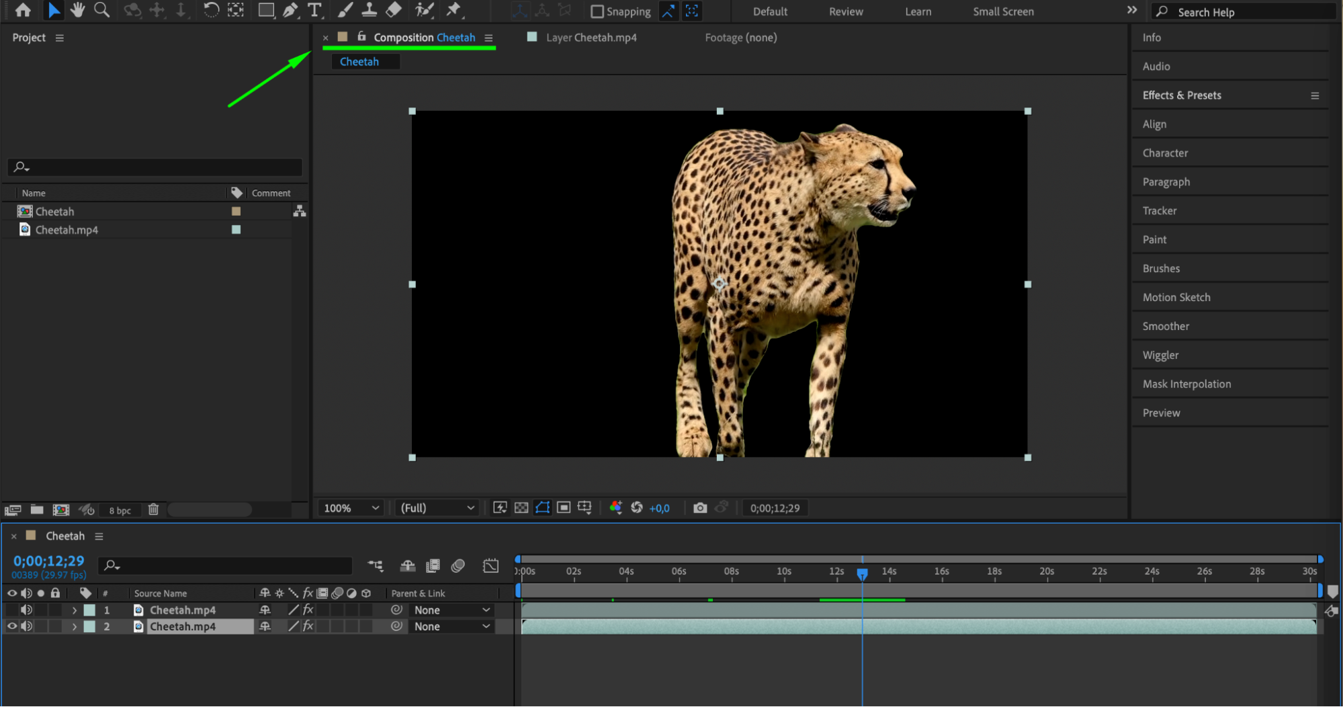
Task: Enable the Snapping checkbox
Action: point(597,11)
